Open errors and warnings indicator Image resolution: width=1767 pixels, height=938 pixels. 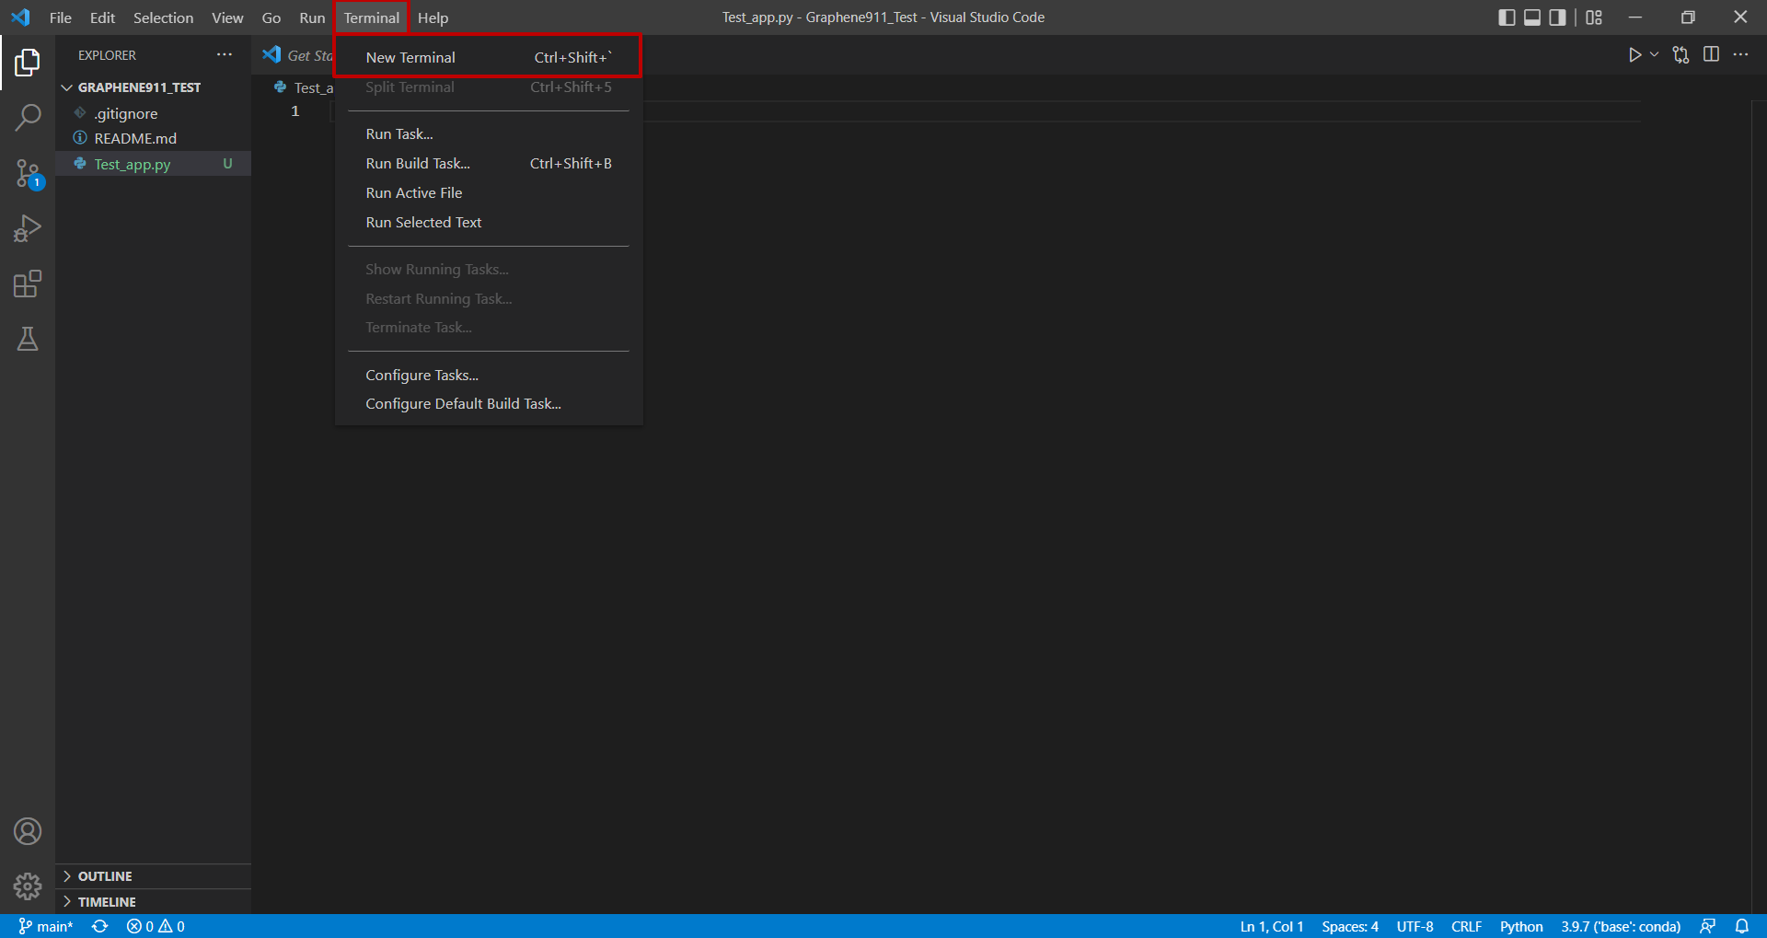[156, 926]
